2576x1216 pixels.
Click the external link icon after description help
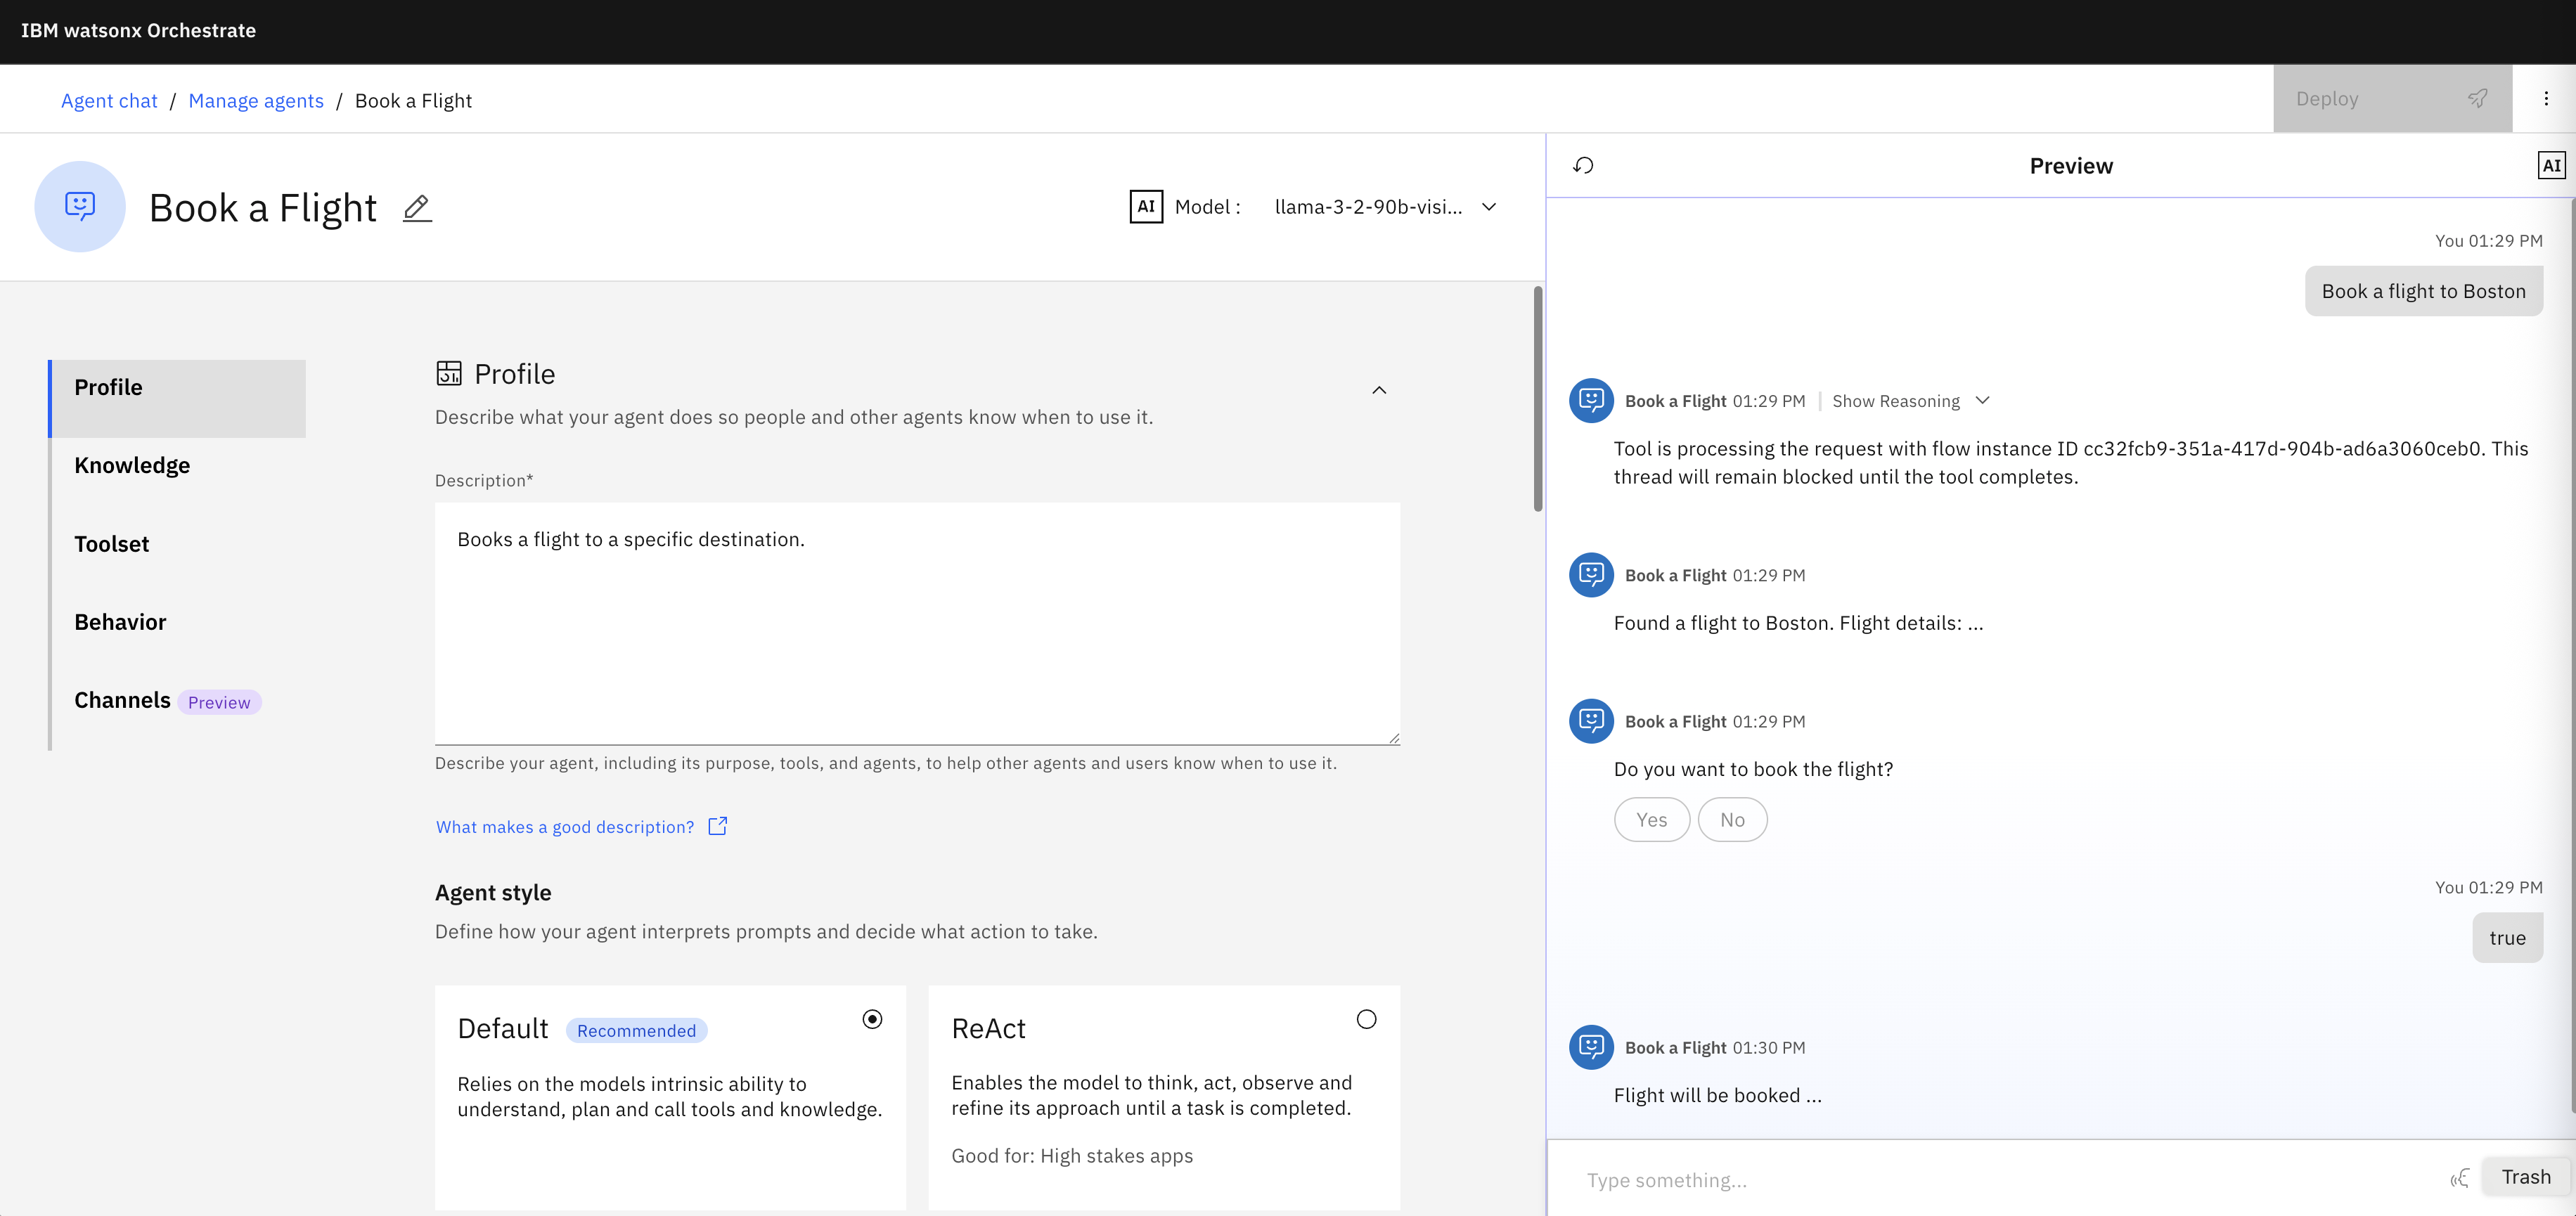pyautogui.click(x=718, y=826)
